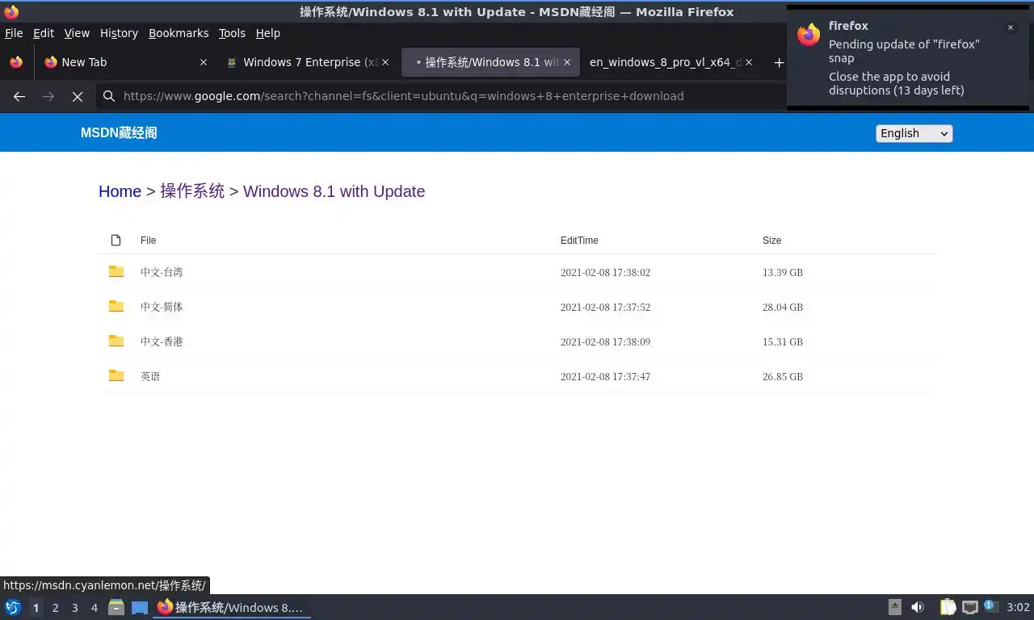This screenshot has height=620, width=1034.
Task: Click the Firefox logo in the notification
Action: 809,35
